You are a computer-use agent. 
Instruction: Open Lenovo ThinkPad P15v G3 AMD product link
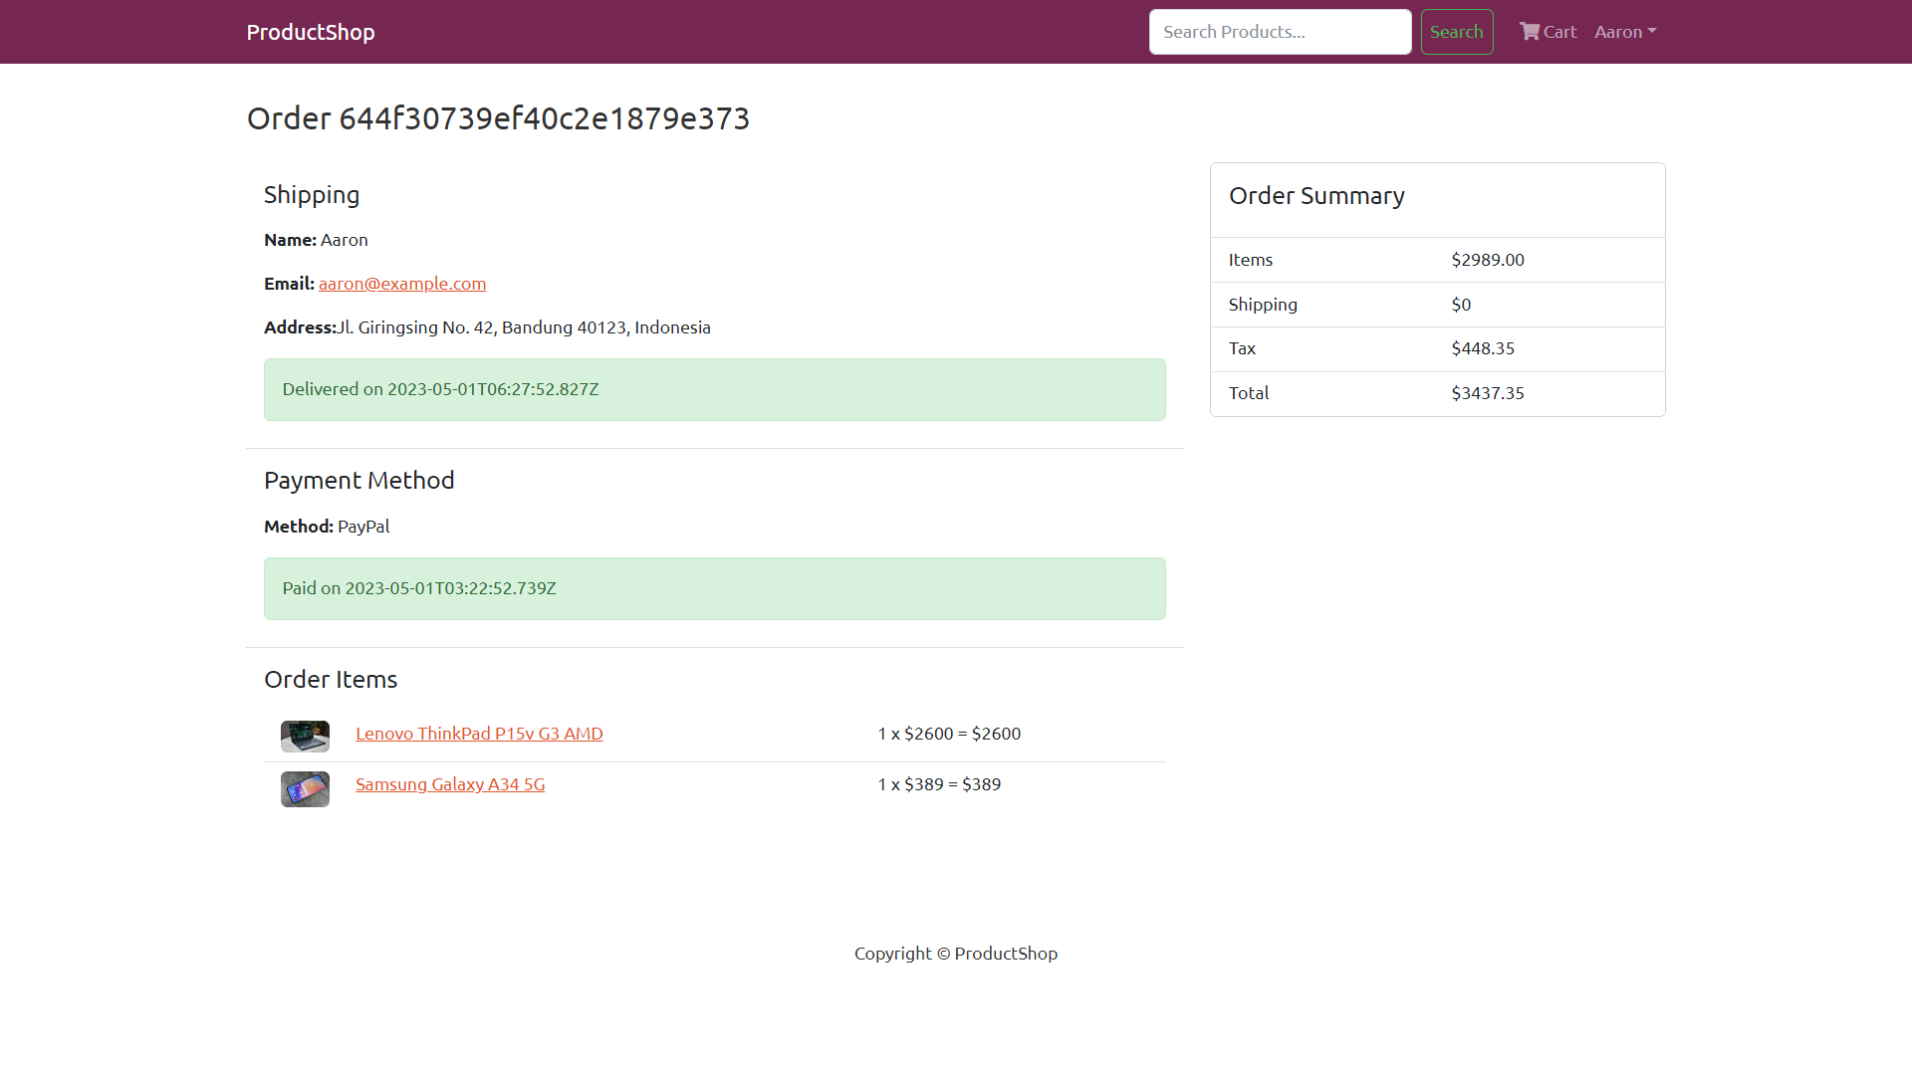point(479,734)
